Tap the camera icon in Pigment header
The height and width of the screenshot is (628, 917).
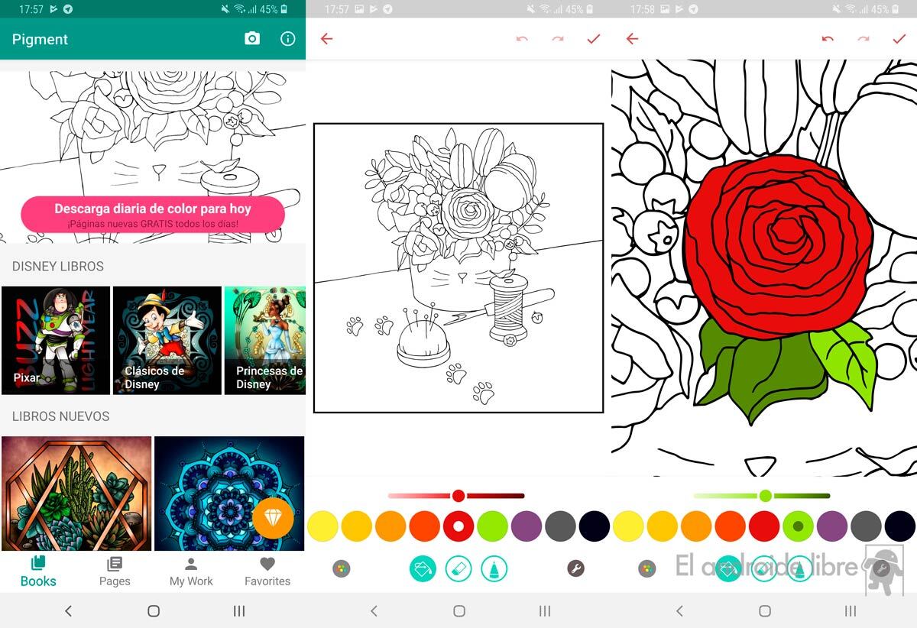(x=252, y=39)
